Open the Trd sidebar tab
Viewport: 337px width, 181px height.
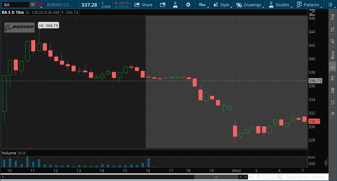pyautogui.click(x=333, y=17)
